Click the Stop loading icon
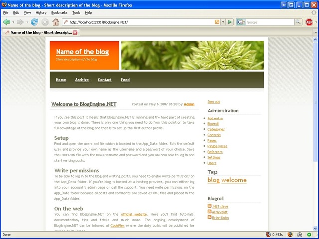319x239 pixels. click(45, 22)
